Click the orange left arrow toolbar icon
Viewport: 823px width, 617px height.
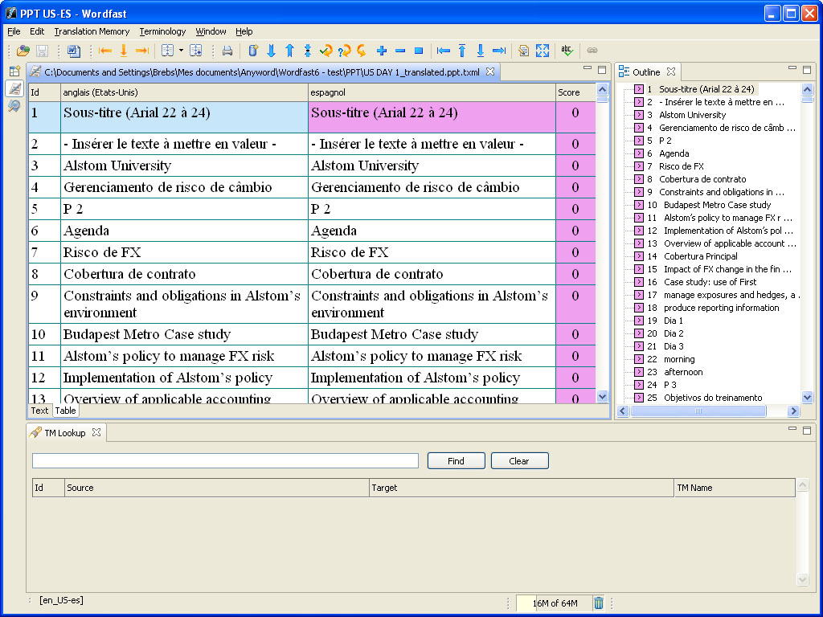(105, 51)
